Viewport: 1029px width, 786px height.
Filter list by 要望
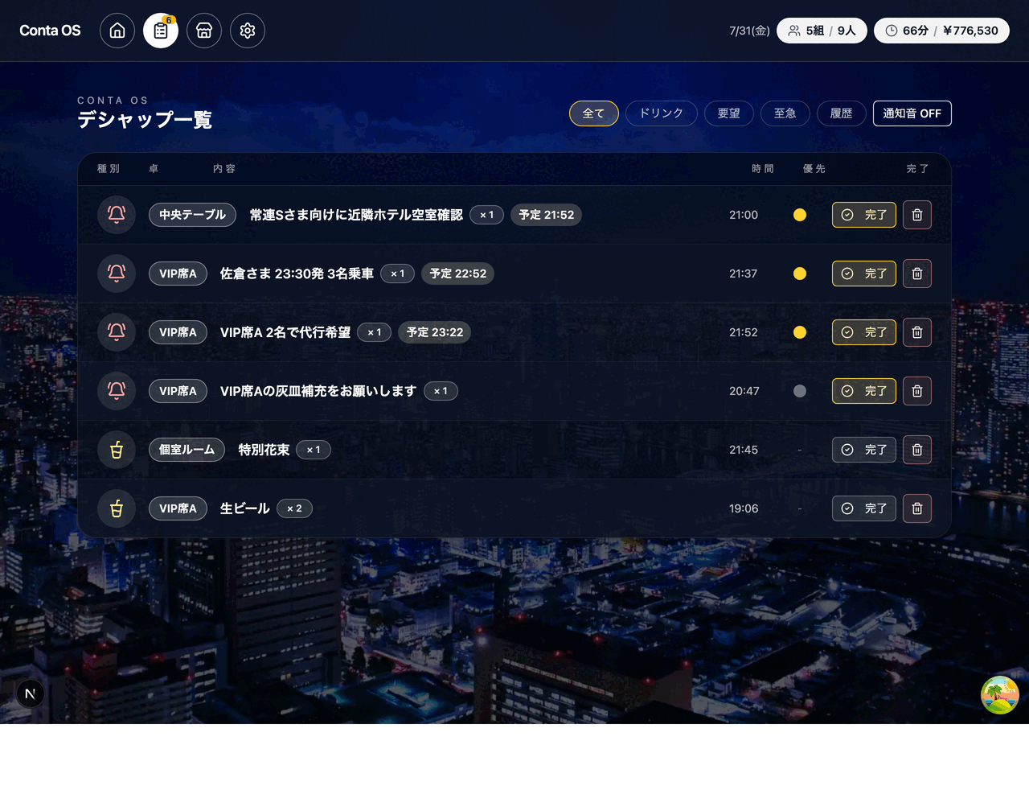[x=729, y=113]
